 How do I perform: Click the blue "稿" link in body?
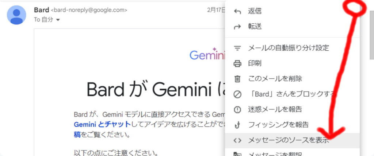(76, 135)
